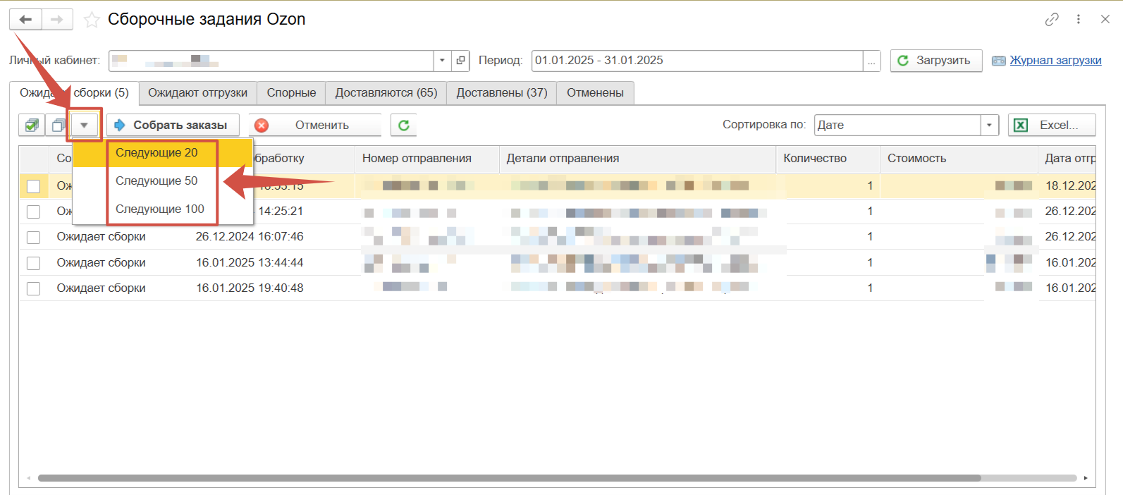Expand the Сортировка по dropdown arrow
The width and height of the screenshot is (1123, 495).
(x=990, y=126)
